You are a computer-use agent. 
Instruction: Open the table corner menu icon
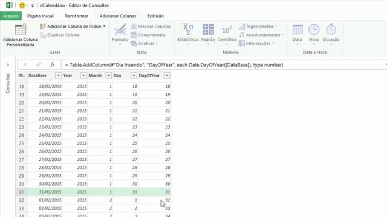tap(22, 75)
